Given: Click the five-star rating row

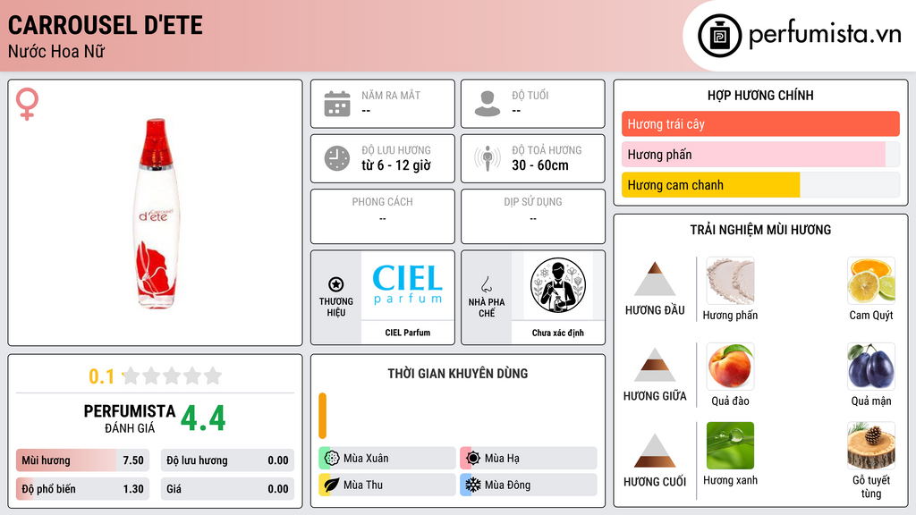Looking at the screenshot, I should pos(173,376).
